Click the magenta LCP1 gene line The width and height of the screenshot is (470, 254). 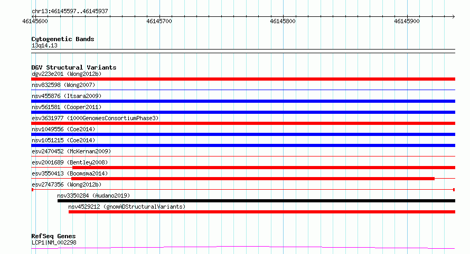tap(243, 247)
